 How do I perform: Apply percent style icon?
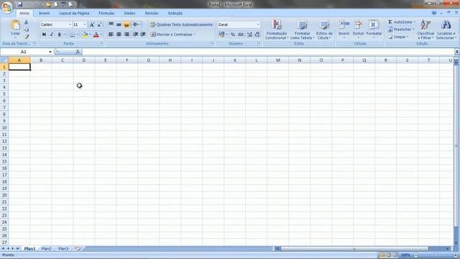click(x=233, y=35)
